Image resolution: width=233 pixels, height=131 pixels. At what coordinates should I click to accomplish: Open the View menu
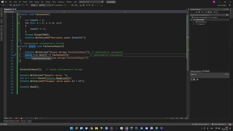(15, 2)
